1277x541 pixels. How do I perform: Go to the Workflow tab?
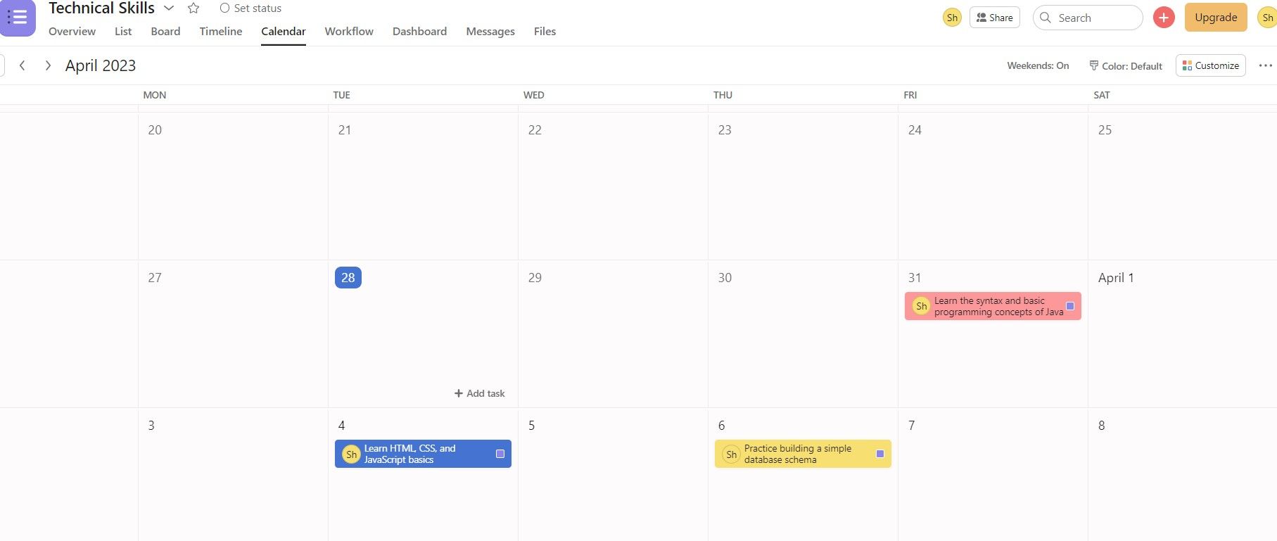click(349, 31)
